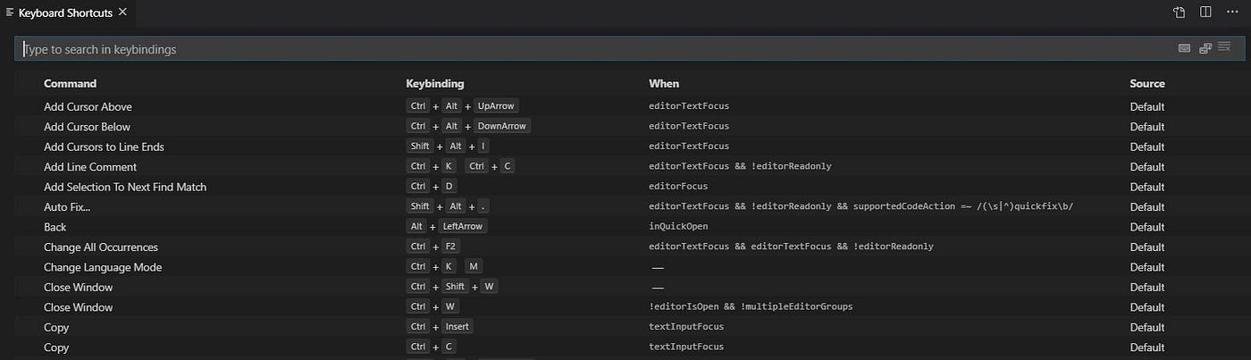Click the Source column header

coord(1147,83)
